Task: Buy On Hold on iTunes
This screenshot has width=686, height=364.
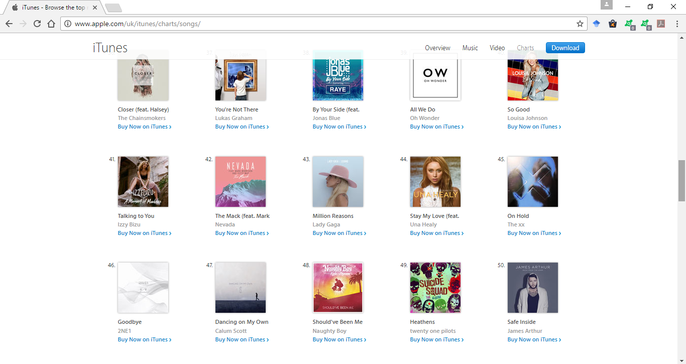Action: [x=534, y=233]
